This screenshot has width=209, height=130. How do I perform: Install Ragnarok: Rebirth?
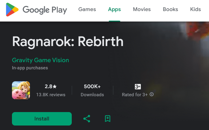tap(42, 119)
